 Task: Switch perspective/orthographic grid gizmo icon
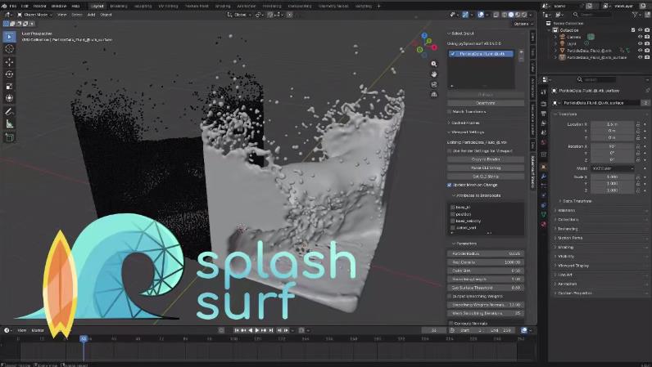[433, 94]
